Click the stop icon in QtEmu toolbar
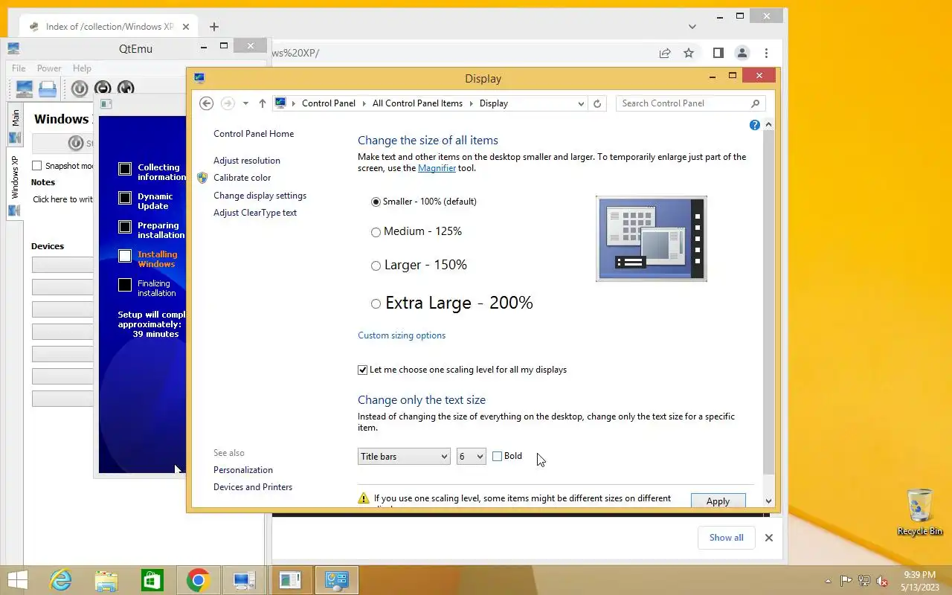 click(x=103, y=89)
